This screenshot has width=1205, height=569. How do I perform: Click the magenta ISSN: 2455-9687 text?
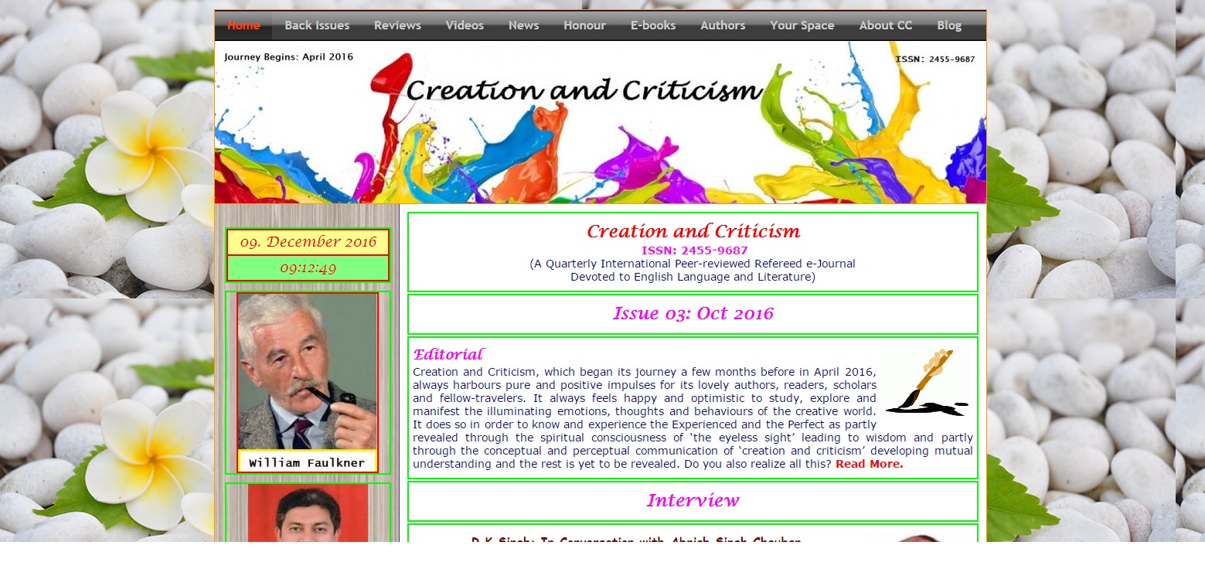tap(694, 250)
